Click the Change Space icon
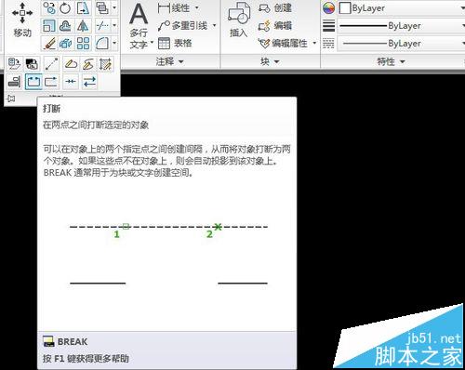 (x=32, y=64)
